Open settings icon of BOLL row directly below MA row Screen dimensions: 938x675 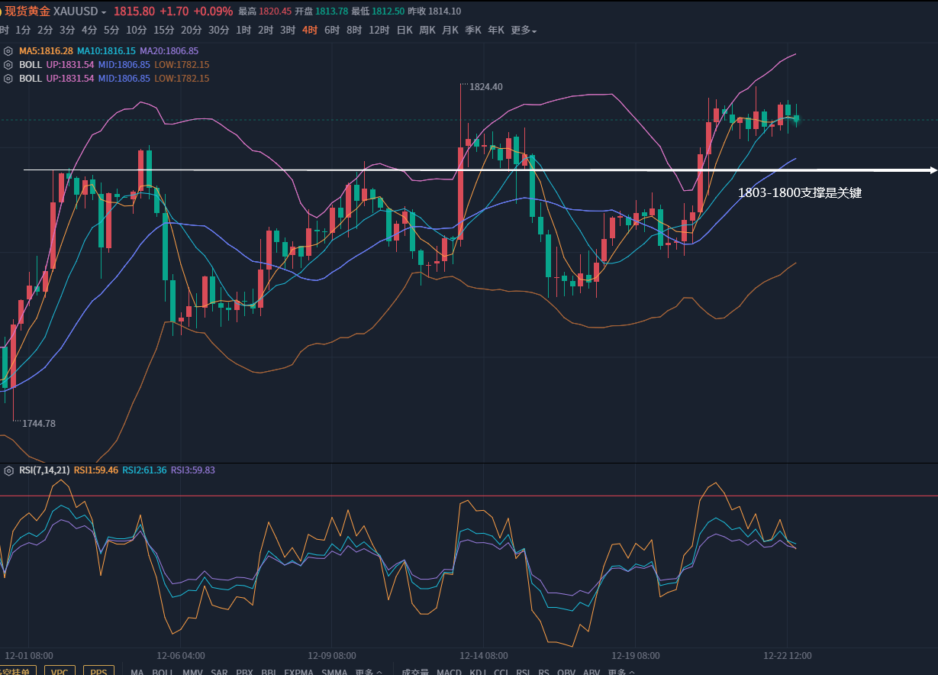point(8,64)
